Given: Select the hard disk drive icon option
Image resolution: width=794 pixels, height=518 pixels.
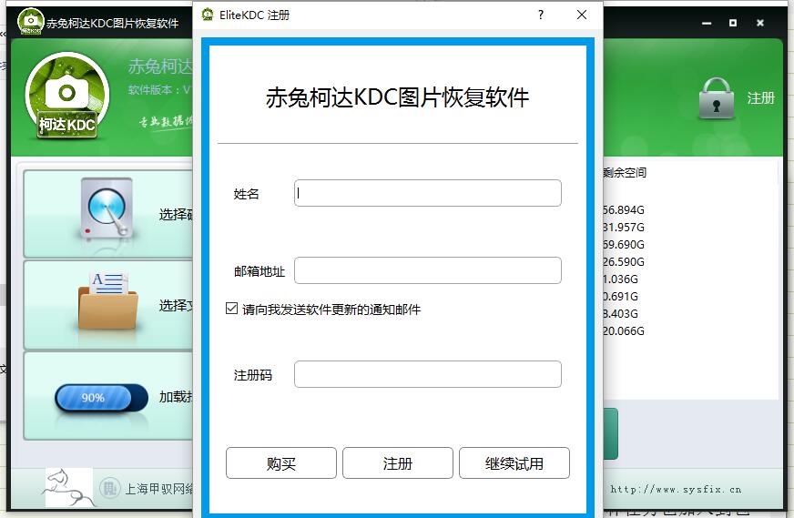Looking at the screenshot, I should point(107,210).
